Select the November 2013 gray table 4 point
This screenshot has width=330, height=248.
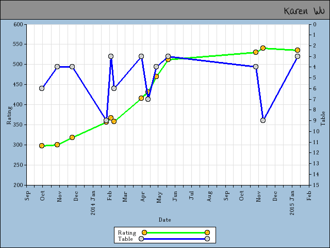click(x=57, y=67)
